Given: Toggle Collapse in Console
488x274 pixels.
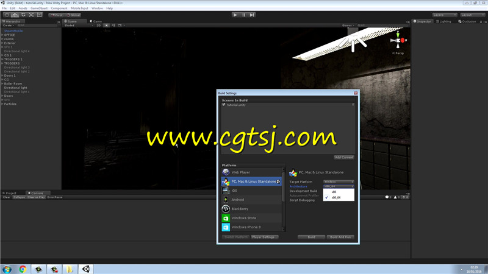Looking at the screenshot, I should point(19,197).
